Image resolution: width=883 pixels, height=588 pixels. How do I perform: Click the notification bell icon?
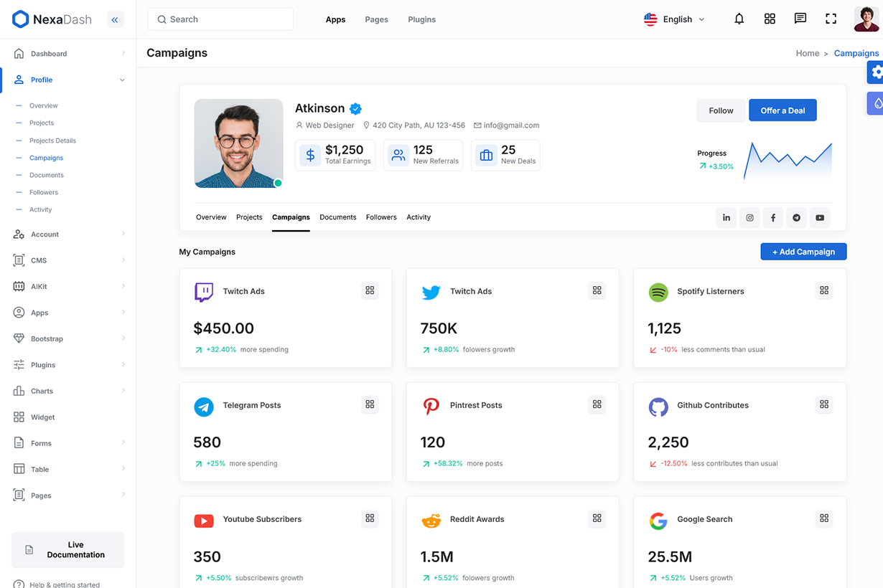[x=739, y=19]
